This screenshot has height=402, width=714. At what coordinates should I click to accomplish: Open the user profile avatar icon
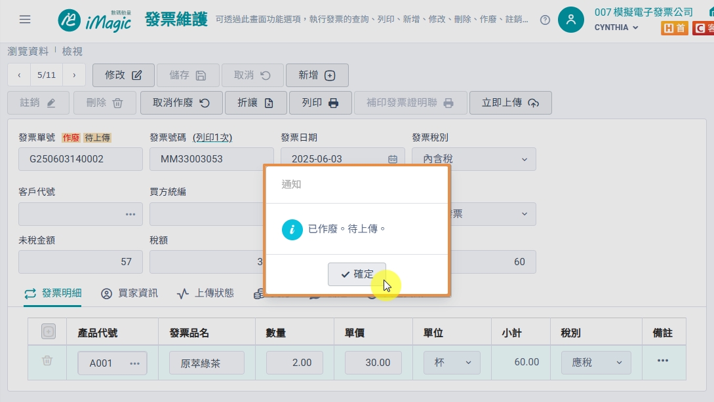click(x=571, y=20)
